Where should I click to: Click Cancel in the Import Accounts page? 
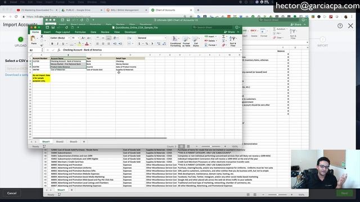tap(12, 193)
